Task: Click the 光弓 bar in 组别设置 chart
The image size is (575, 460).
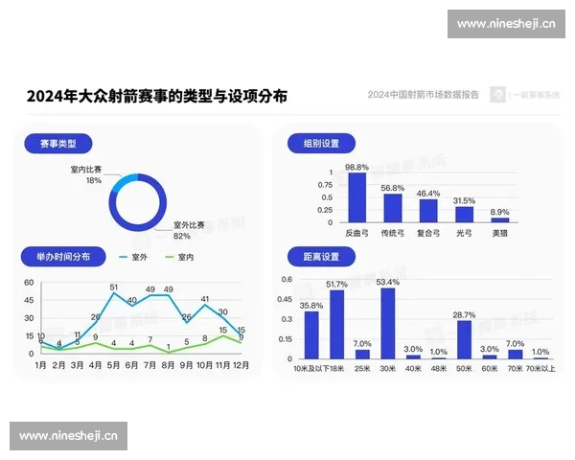Action: click(x=464, y=215)
